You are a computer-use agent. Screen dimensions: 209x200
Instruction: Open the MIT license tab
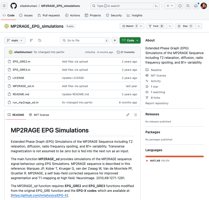pos(39,115)
